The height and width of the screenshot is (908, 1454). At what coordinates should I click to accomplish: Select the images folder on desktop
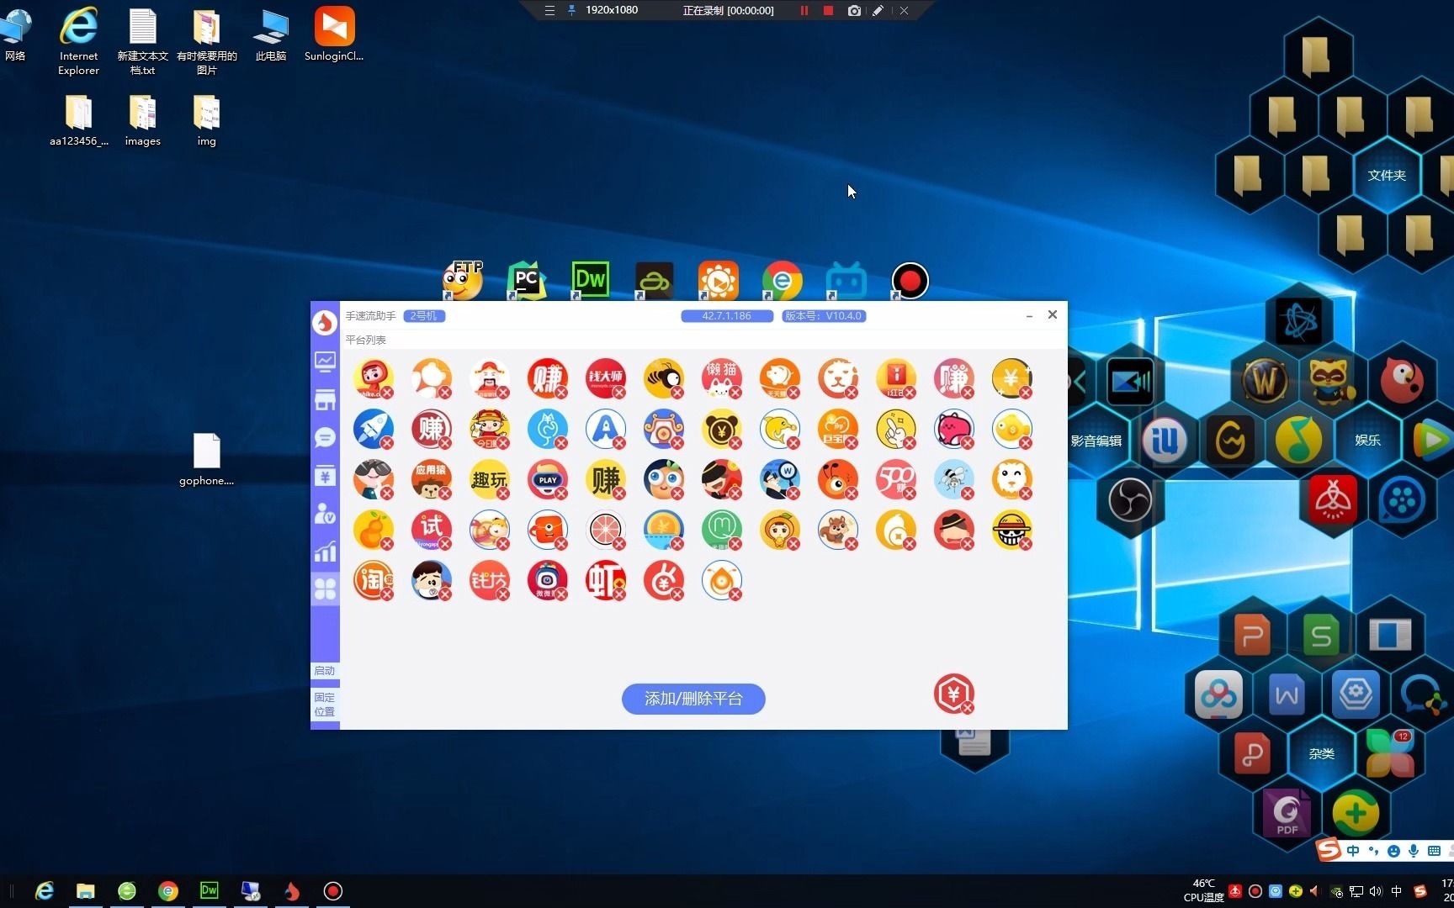(143, 121)
